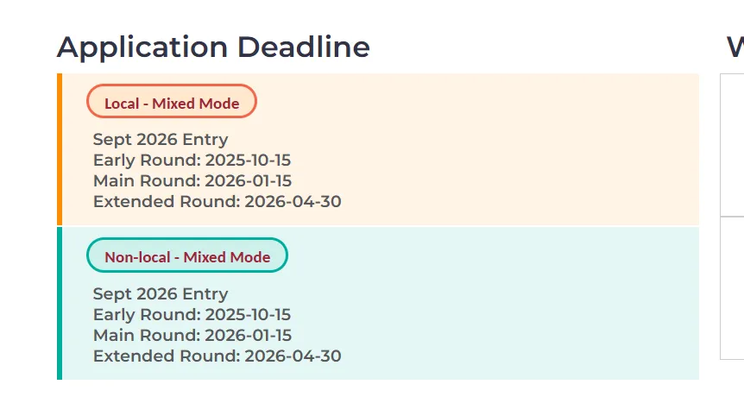Click the "Local - Mixed Mode" badge

172,103
